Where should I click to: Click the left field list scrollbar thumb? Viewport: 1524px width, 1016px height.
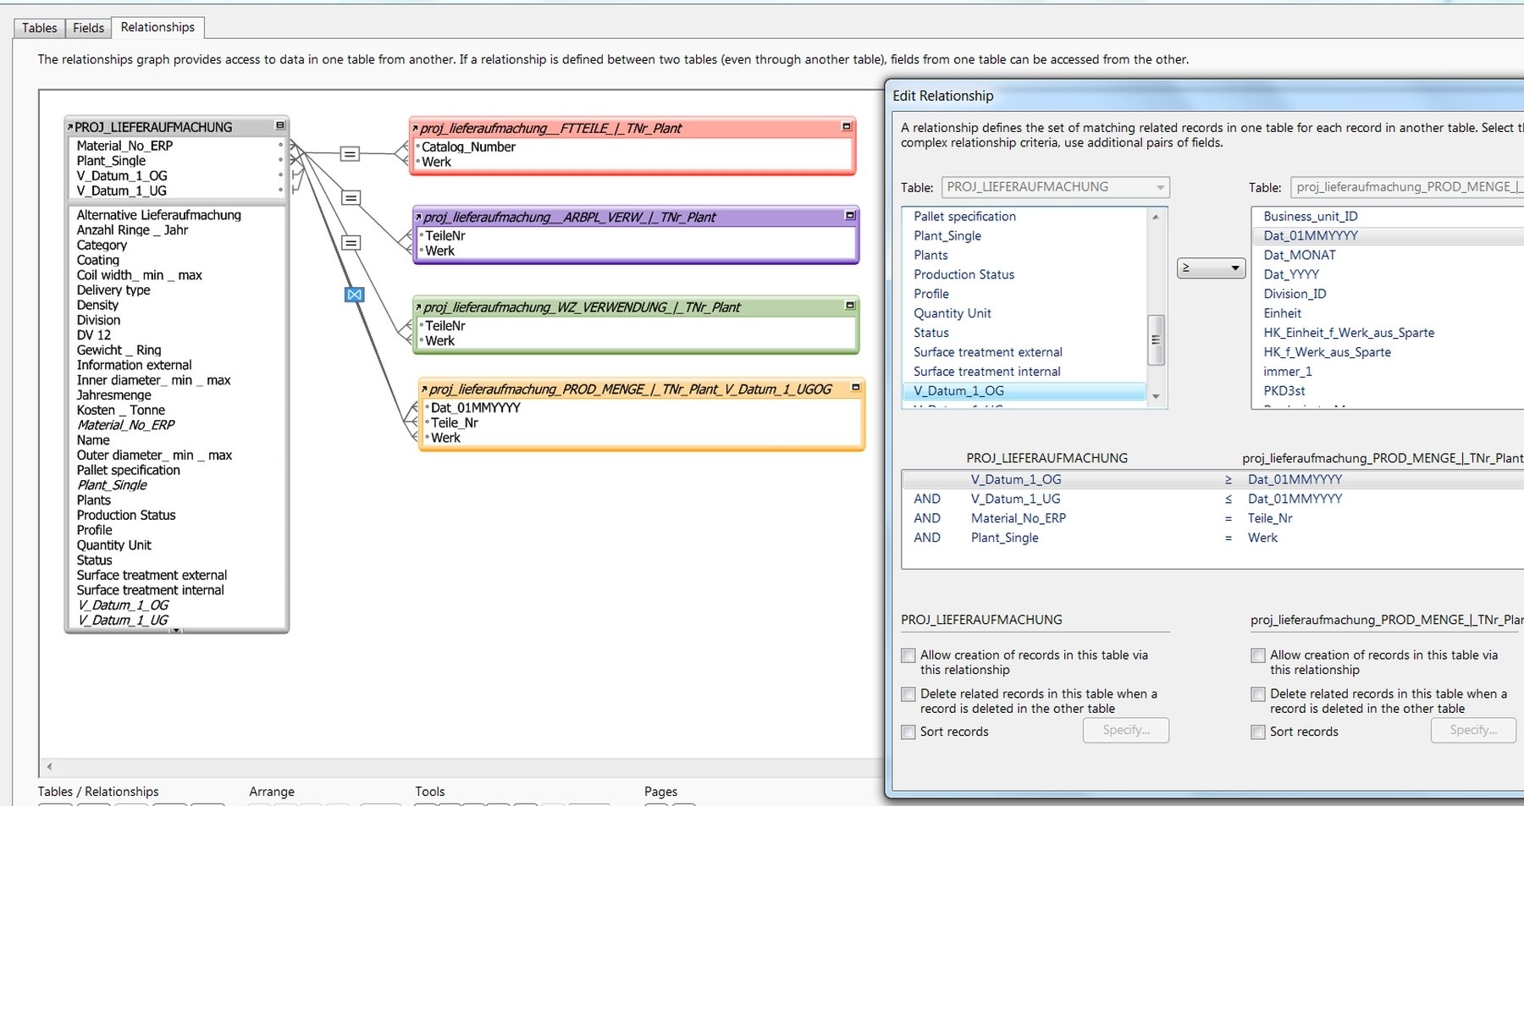[x=1156, y=340]
